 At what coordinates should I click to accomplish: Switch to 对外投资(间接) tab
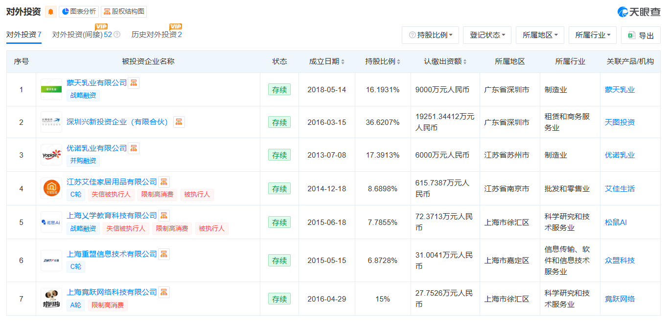tap(82, 35)
